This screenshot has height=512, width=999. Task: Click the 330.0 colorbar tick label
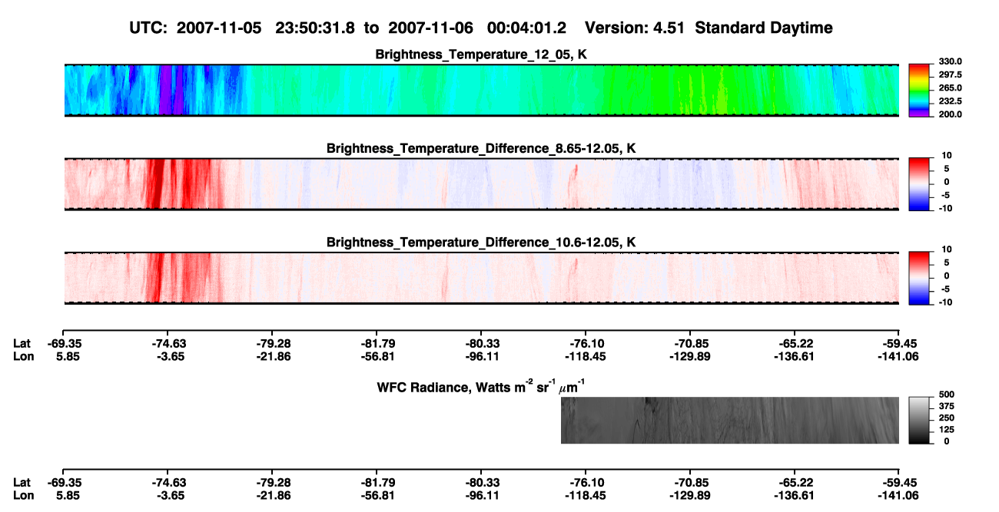coord(951,61)
